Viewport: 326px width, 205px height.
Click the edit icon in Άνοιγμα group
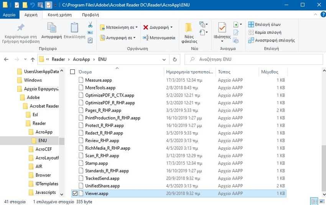(x=236, y=33)
